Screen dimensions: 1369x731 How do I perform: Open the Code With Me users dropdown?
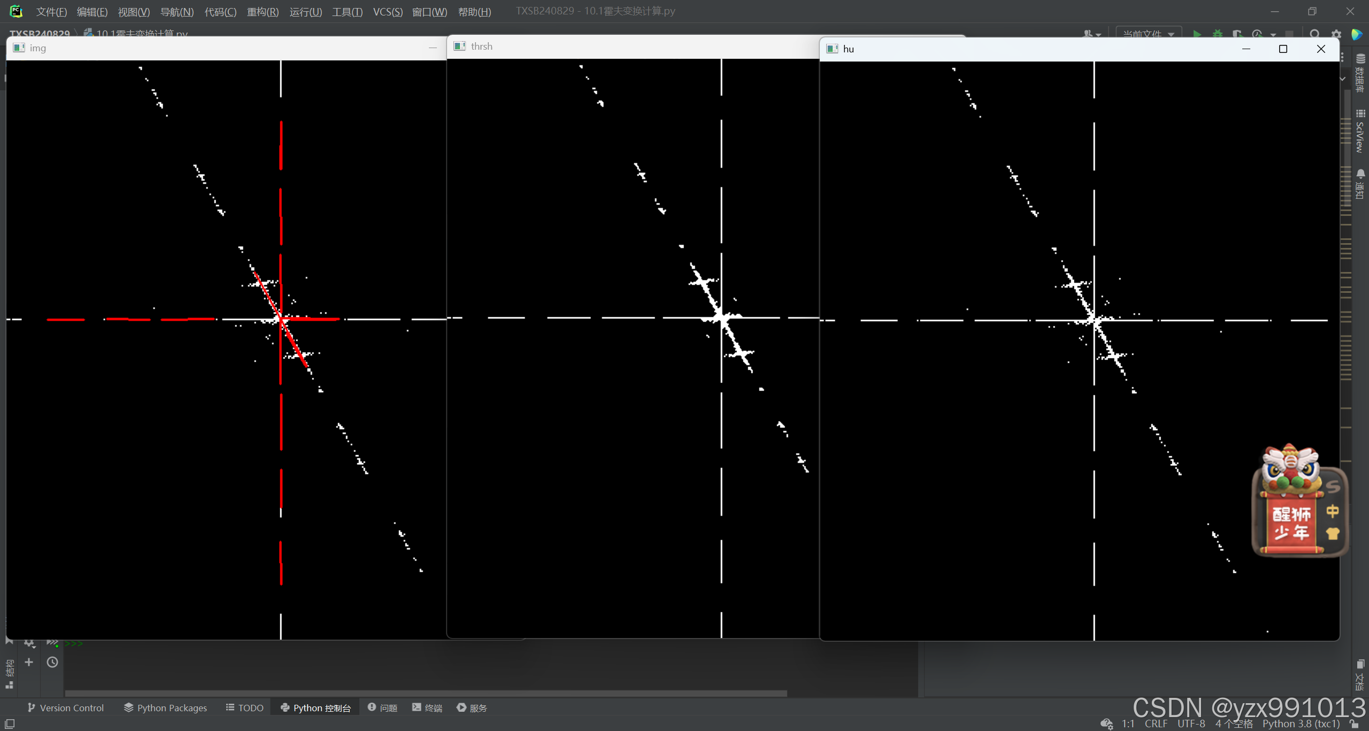click(1091, 34)
